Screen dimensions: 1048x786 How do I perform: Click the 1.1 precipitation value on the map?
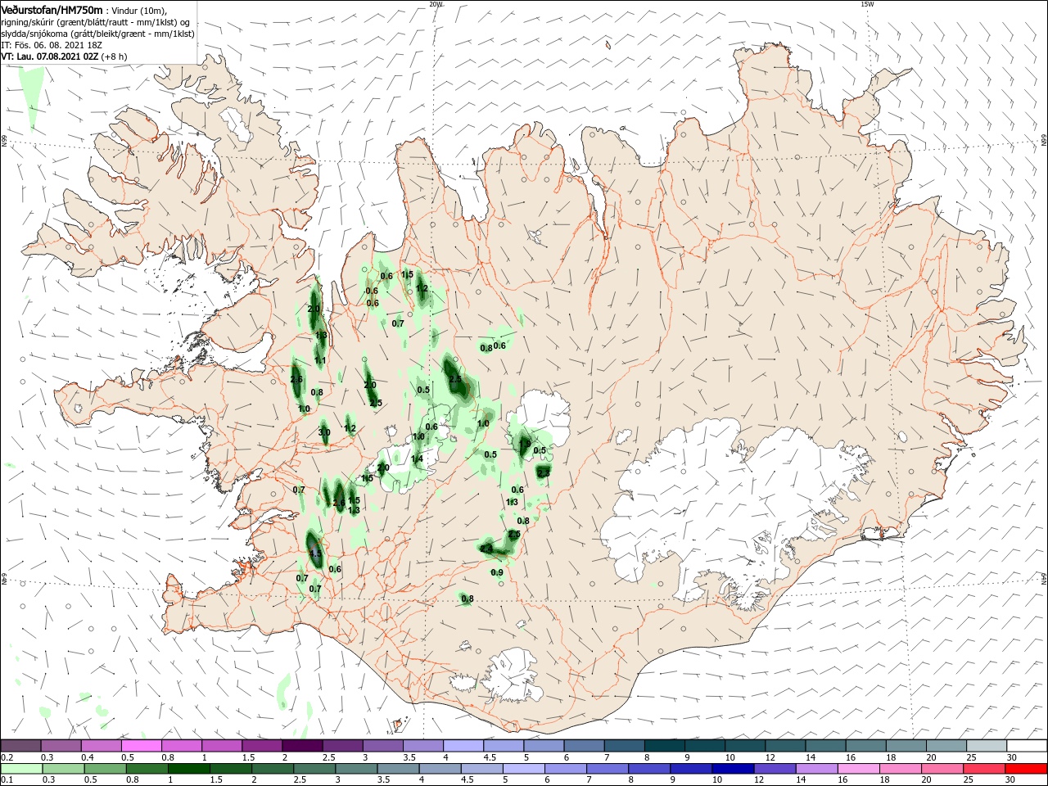pos(320,360)
